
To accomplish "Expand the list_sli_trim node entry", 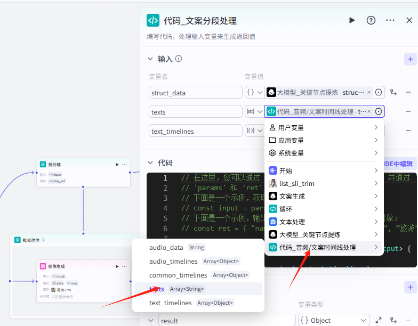I will 324,183.
